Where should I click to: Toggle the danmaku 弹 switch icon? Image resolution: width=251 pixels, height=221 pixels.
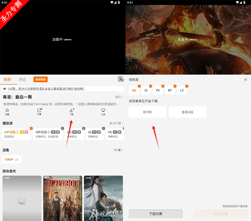coord(121,79)
